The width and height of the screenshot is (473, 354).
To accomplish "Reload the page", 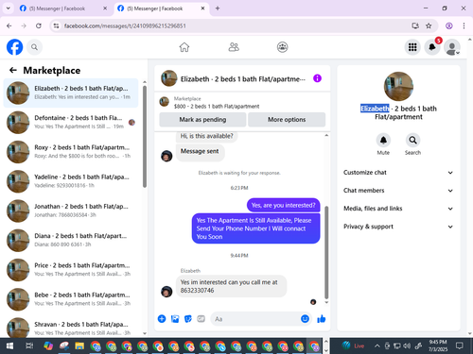I will click(39, 25).
